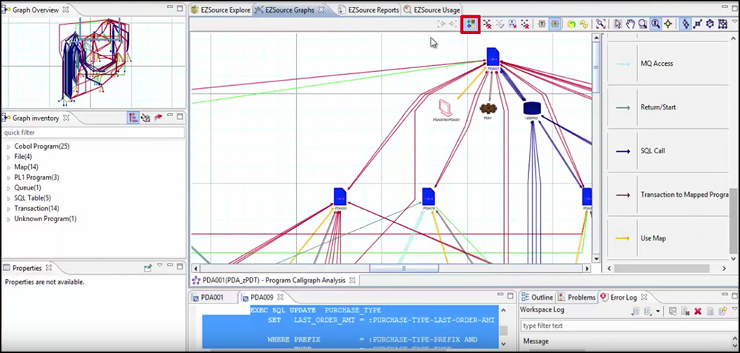Activate the marquee zoom magnifier tool
This screenshot has width=740, height=353.
coord(642,24)
